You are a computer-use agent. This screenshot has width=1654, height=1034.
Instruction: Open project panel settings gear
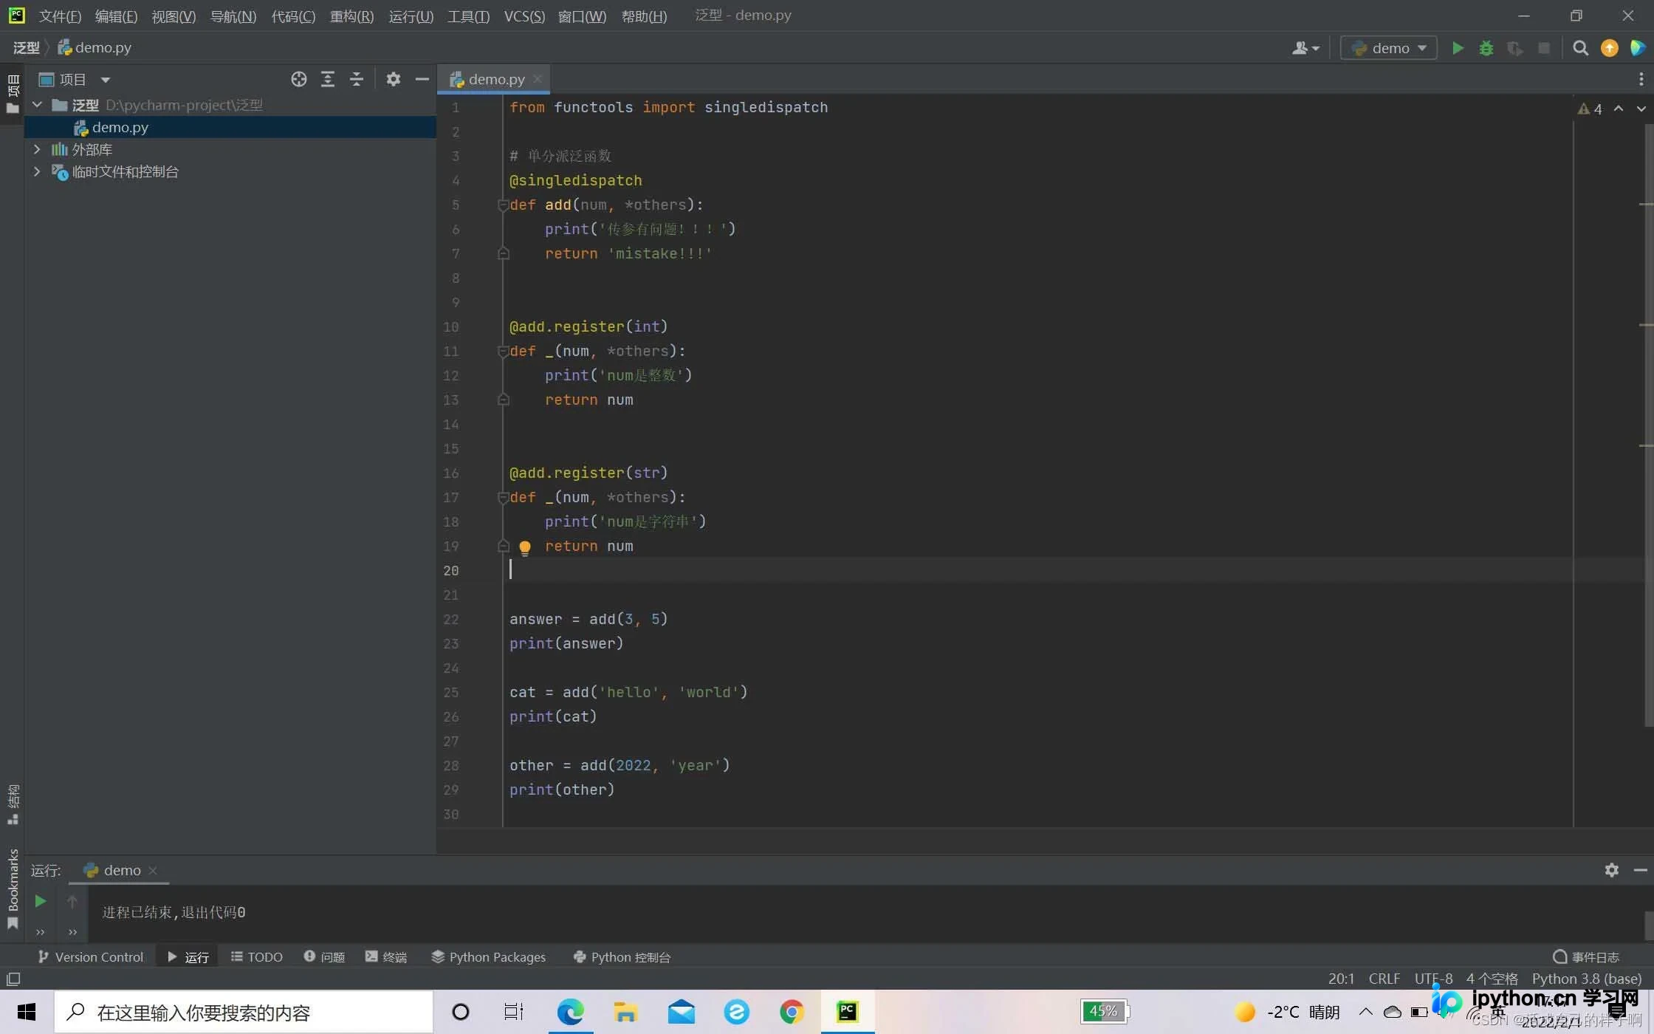pyautogui.click(x=394, y=79)
